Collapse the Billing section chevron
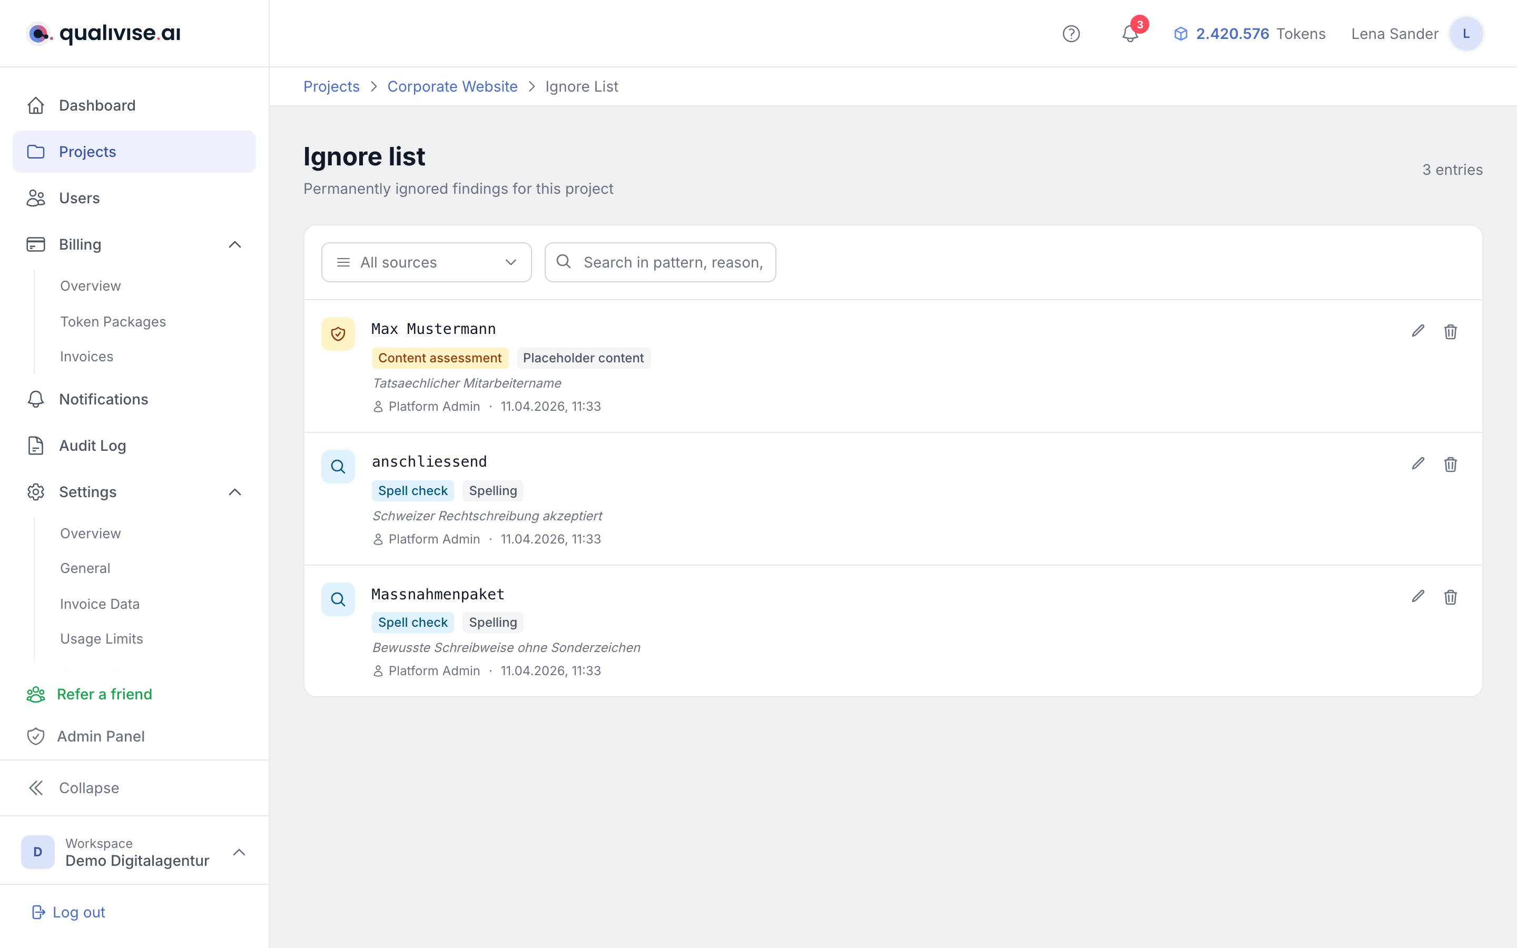Image resolution: width=1517 pixels, height=948 pixels. [235, 244]
